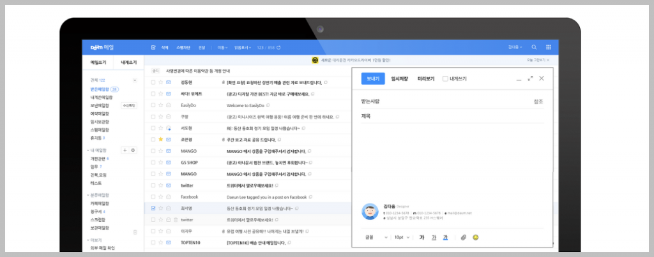Click the select-all check icon in top toolbar
Screen dimensions: 654x257
pos(153,47)
